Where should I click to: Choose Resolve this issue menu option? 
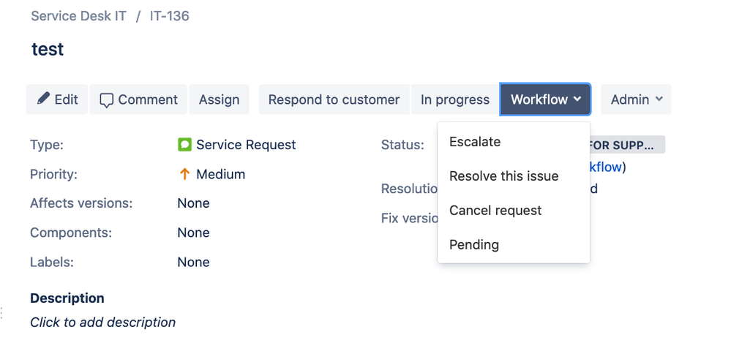click(x=503, y=176)
